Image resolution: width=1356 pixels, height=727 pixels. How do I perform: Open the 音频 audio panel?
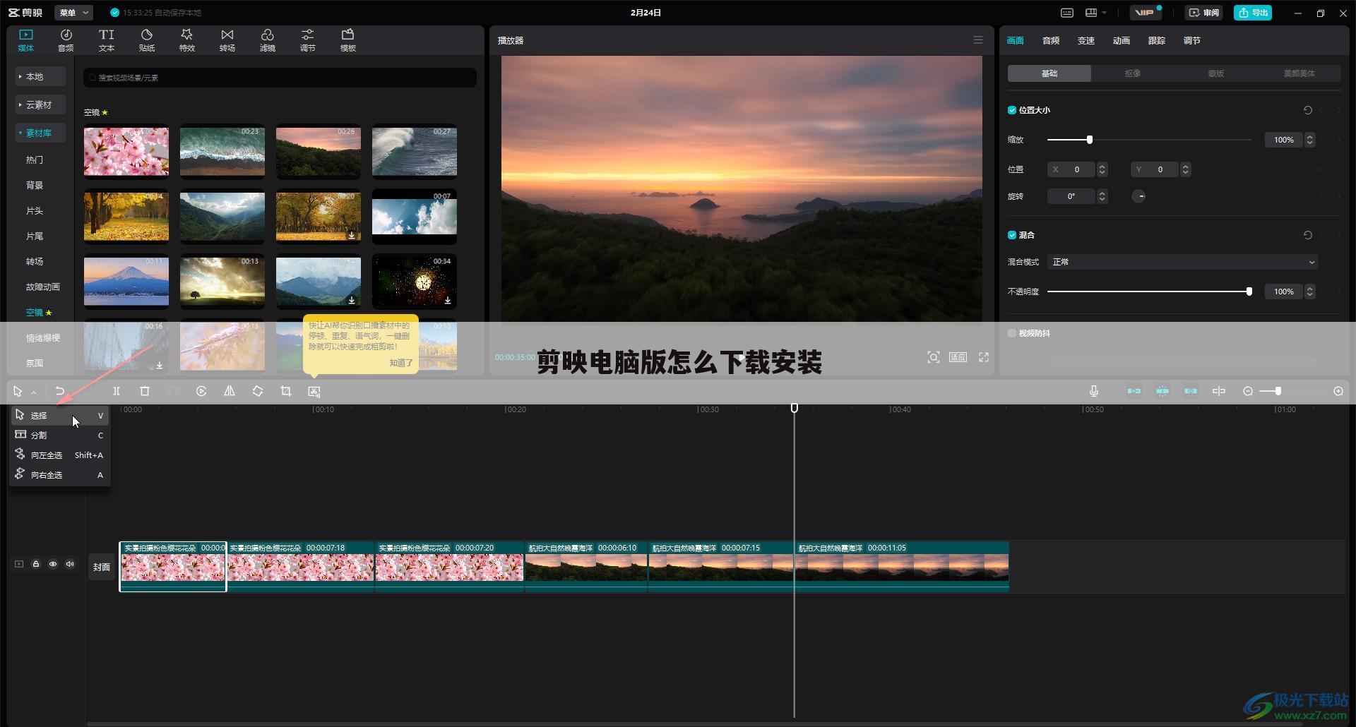[66, 40]
